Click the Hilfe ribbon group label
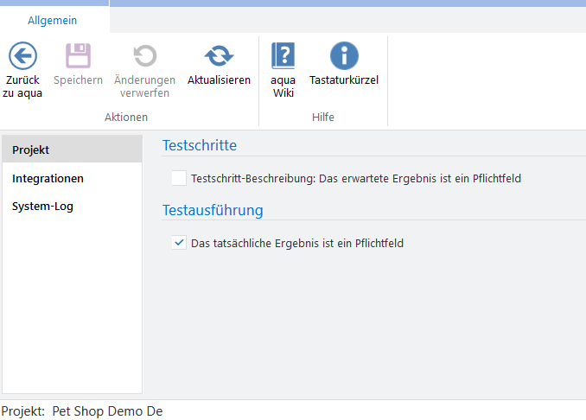This screenshot has height=420, width=586. (x=322, y=117)
